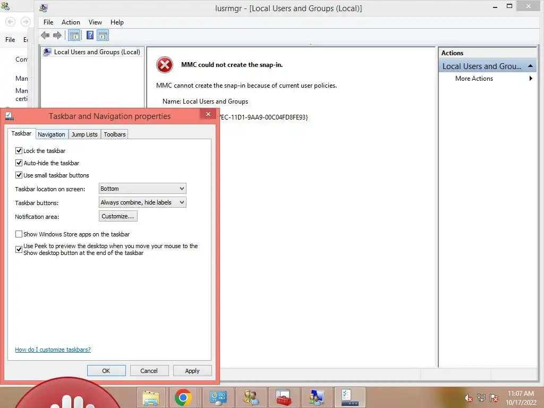Open Taskbar buttons combine dropdown
The image size is (544, 408).
[x=142, y=202]
